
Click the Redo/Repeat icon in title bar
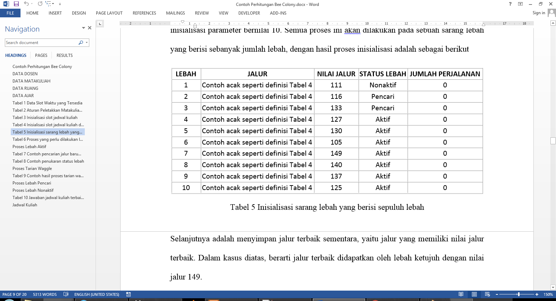click(40, 4)
